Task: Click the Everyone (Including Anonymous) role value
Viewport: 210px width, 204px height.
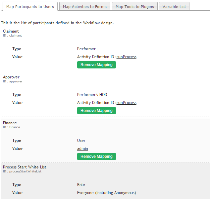Action: (x=106, y=193)
